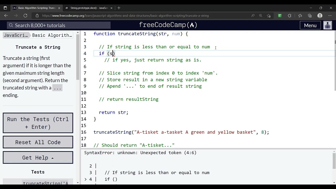Open the read aloud icon
The height and width of the screenshot is (189, 336).
coord(253,16)
